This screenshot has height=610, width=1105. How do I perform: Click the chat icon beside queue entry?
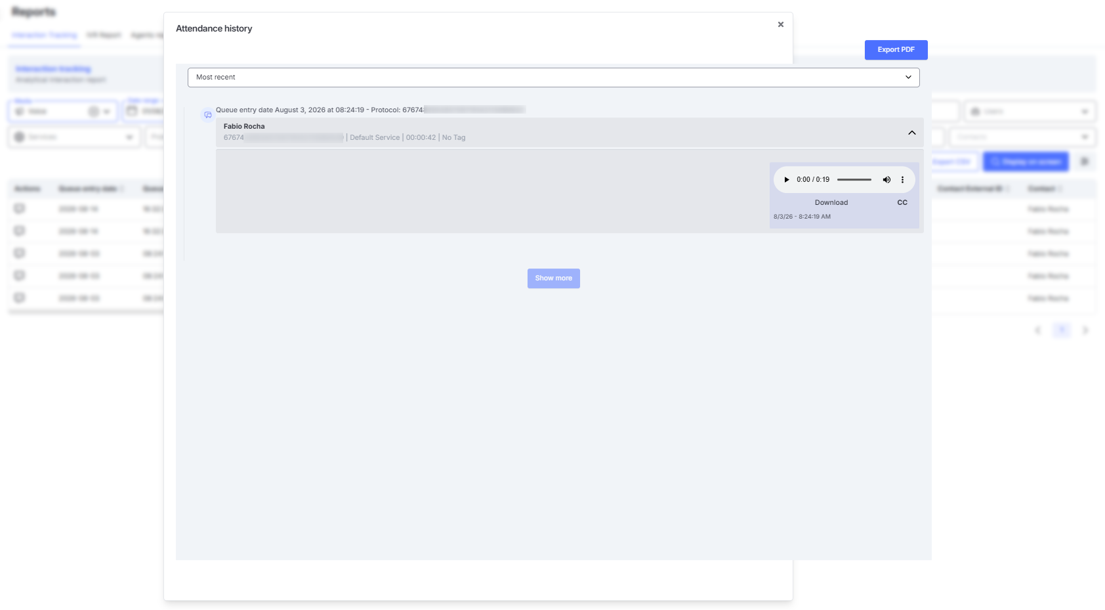(x=208, y=115)
